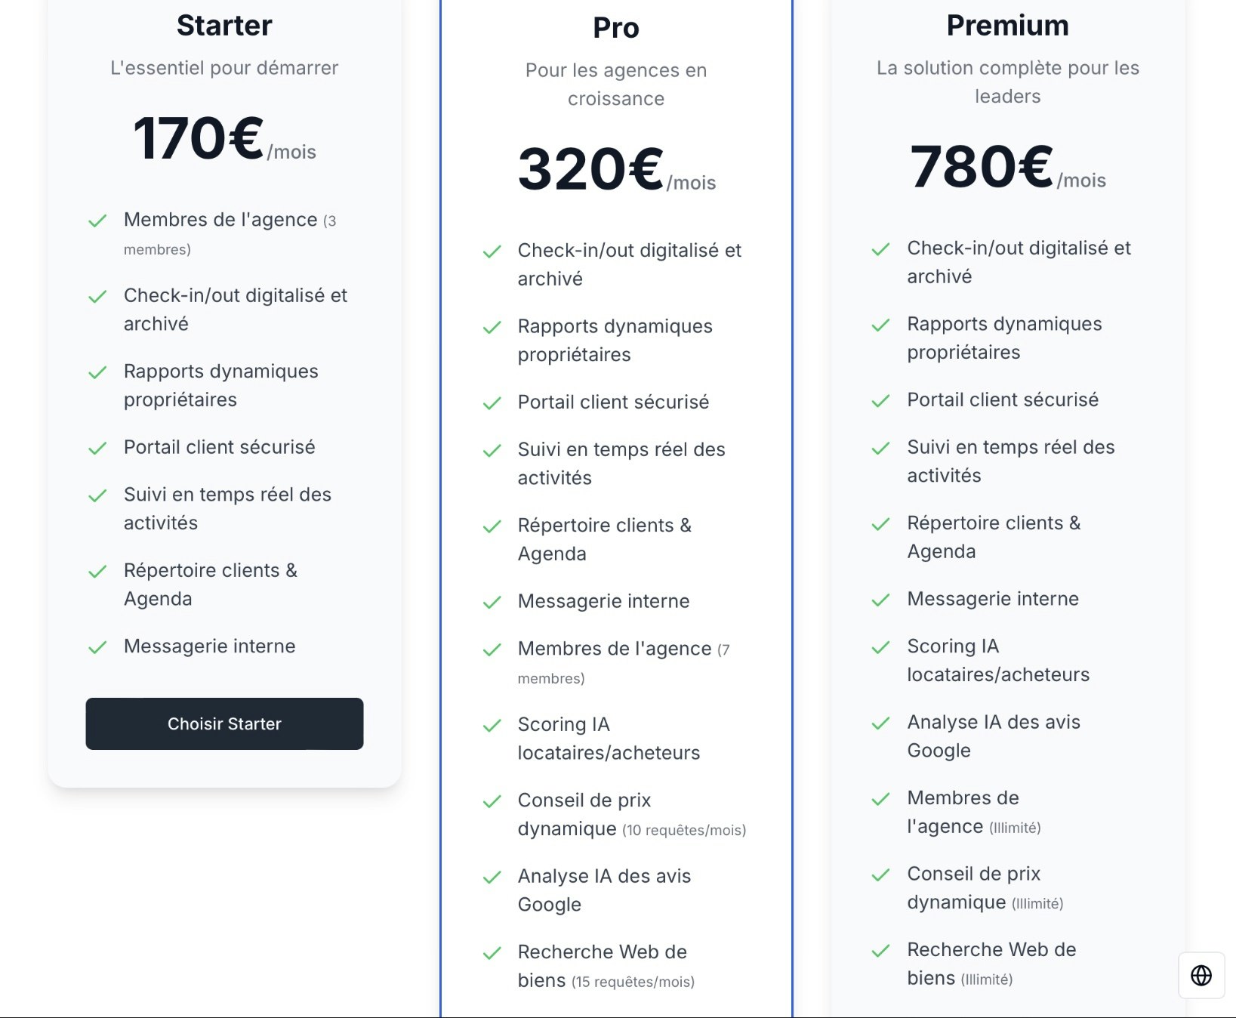Select the Starter plan title
This screenshot has width=1236, height=1018.
pyautogui.click(x=224, y=25)
